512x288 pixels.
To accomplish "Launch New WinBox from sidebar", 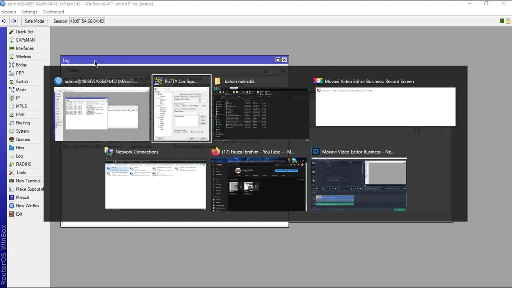I will [27, 206].
